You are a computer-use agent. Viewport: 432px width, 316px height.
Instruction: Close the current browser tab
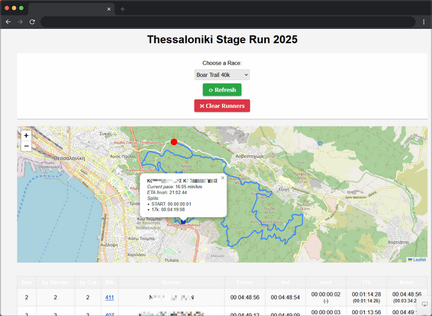tap(109, 9)
